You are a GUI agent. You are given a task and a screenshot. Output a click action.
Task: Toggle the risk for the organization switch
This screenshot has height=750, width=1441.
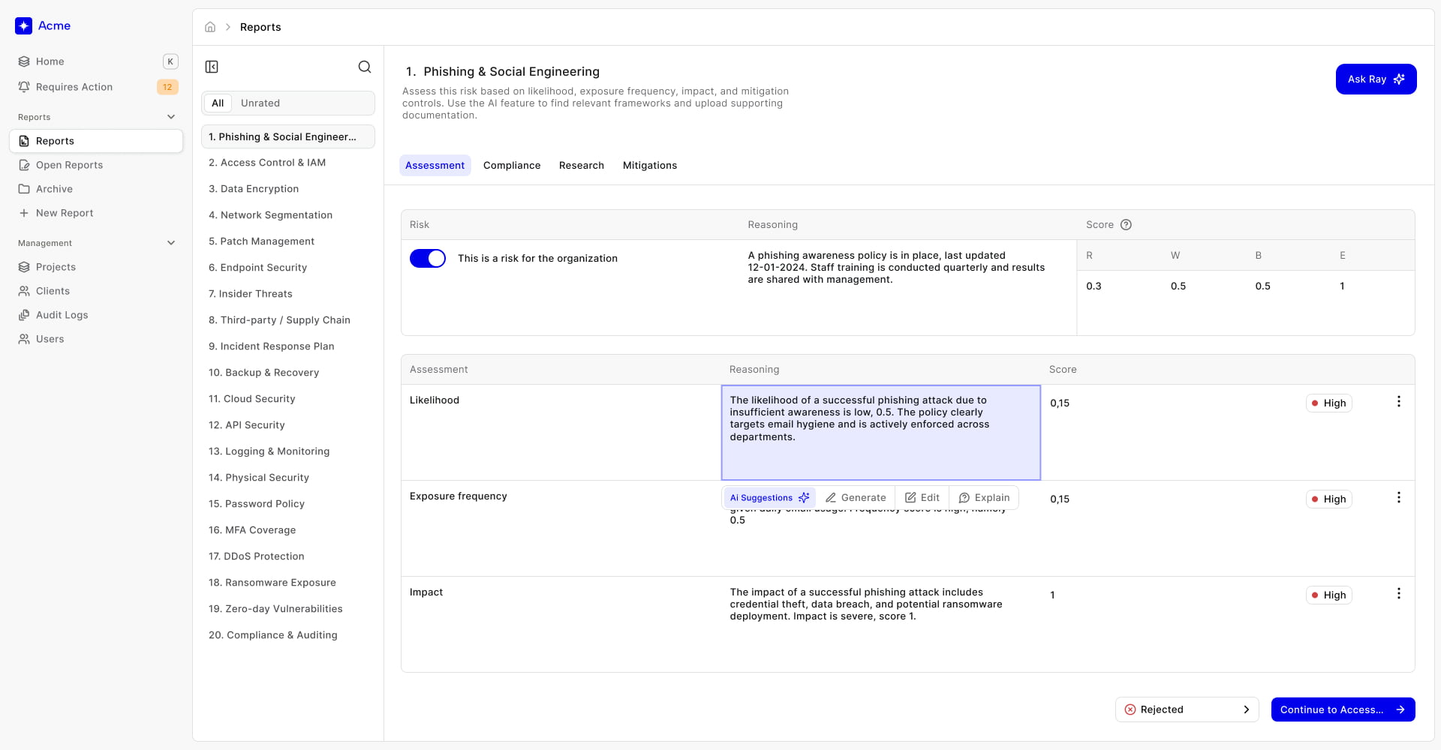pos(428,259)
